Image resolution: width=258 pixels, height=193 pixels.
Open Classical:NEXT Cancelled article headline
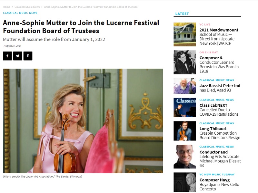click(x=219, y=110)
